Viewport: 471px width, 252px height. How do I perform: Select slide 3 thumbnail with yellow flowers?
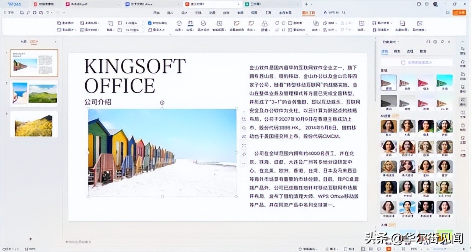(34, 124)
